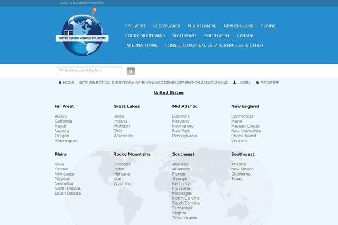The height and width of the screenshot is (225, 338).
Task: Go back to Business Facilities link
Action: [82, 3]
